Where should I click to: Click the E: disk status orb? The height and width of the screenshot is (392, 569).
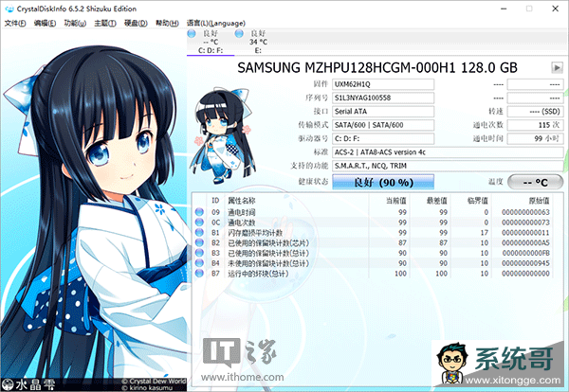point(239,34)
